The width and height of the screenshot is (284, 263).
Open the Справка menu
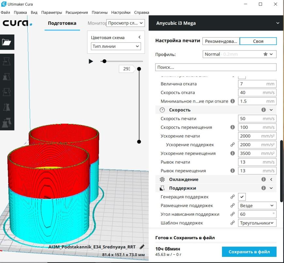142,12
